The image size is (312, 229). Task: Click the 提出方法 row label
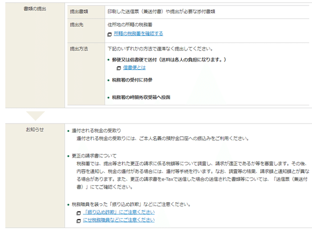pos(79,49)
